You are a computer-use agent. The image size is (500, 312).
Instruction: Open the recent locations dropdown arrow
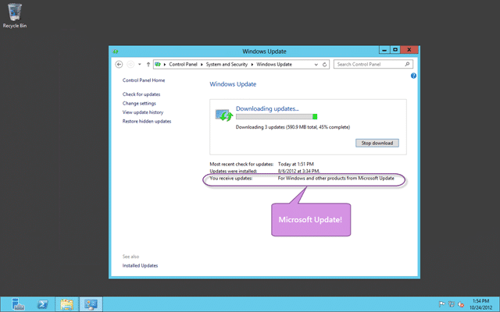140,64
